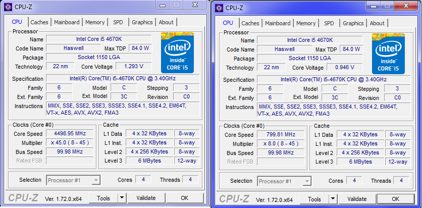Screen dimensions: 422x208
Task: Click empty Rated FSB field in right window
Action: [x=281, y=162]
